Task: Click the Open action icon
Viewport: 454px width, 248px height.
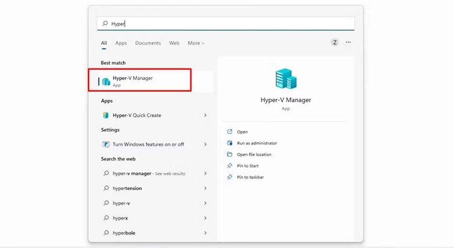Action: [x=229, y=132]
